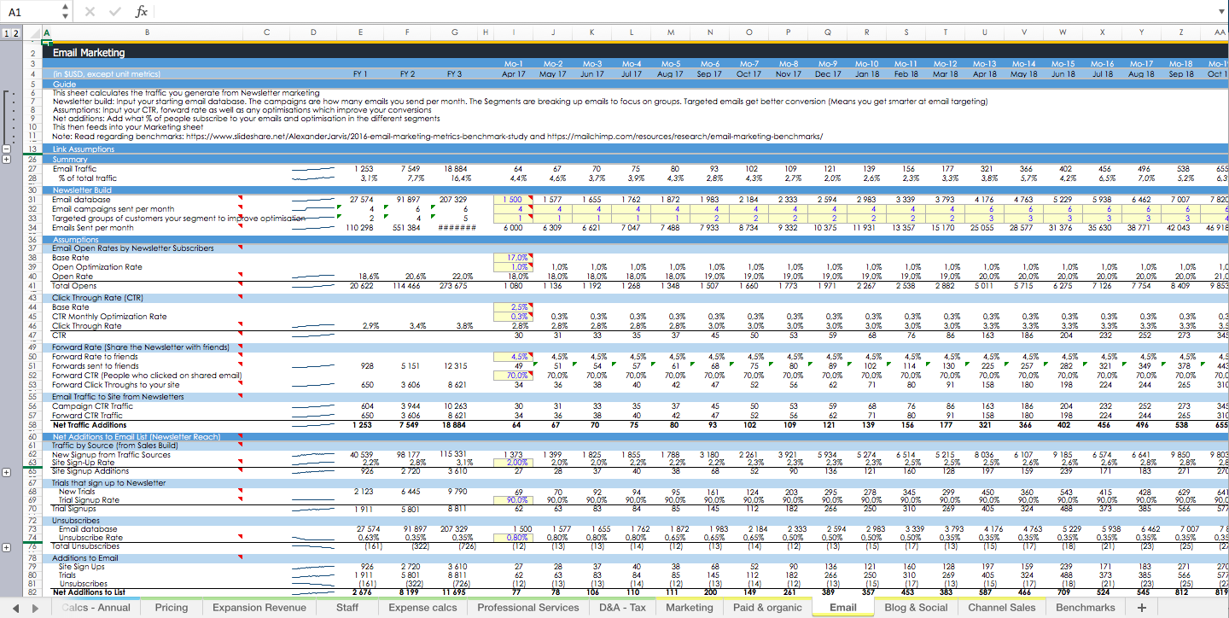Show outline level 2
Screen dimensions: 1229x618
(x=16, y=33)
